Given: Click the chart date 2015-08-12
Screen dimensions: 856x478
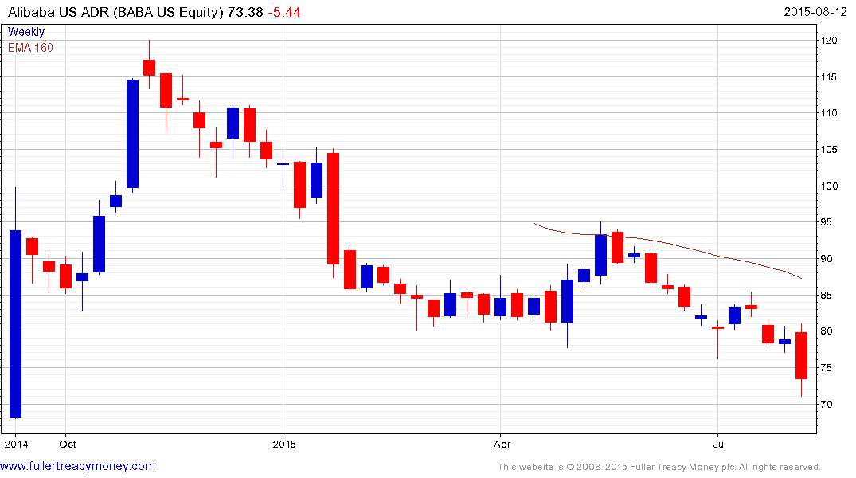Looking at the screenshot, I should coord(815,11).
